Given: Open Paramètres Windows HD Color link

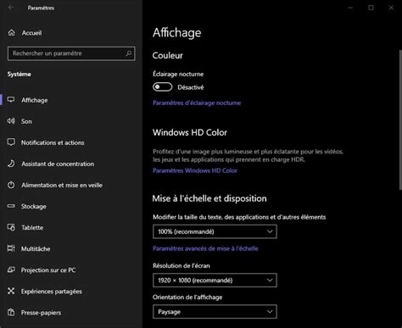Looking at the screenshot, I should click(195, 170).
